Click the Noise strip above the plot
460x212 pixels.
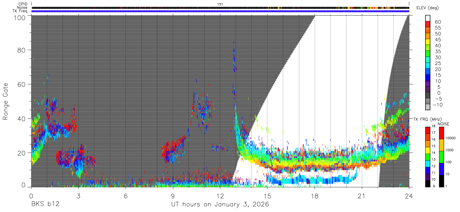(x=220, y=7)
